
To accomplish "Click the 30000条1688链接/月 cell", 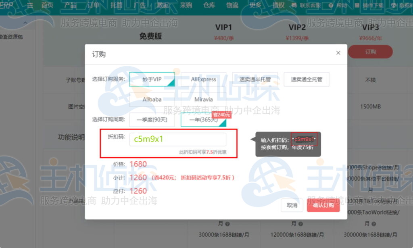I will pyautogui.click(x=224, y=235).
